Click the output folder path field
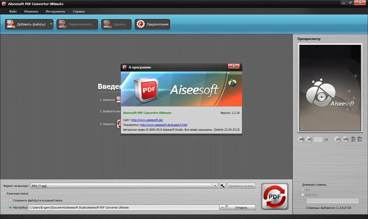368x219 pixels. coord(124,208)
